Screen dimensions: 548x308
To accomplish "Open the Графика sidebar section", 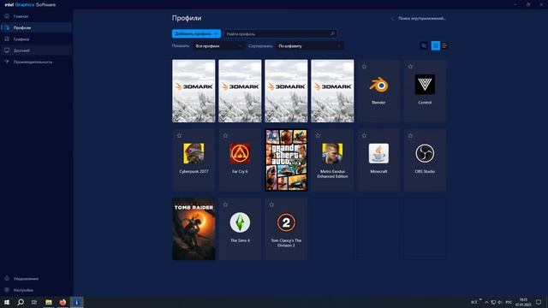I will tap(36, 39).
